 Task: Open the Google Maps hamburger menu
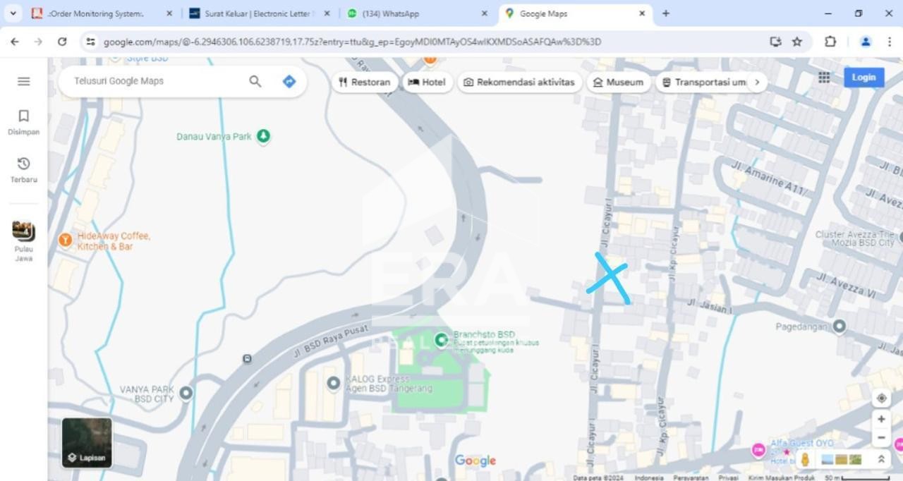pos(23,81)
